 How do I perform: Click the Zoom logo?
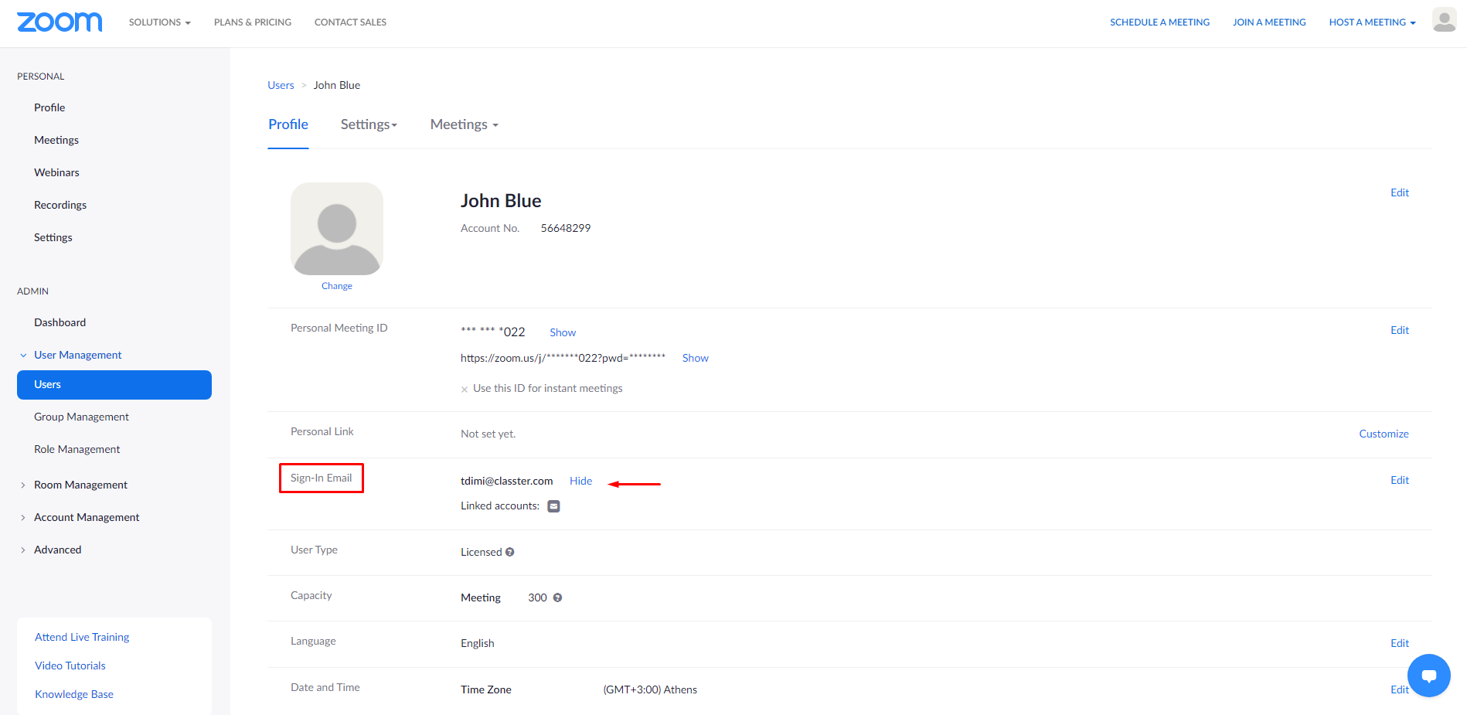[60, 22]
